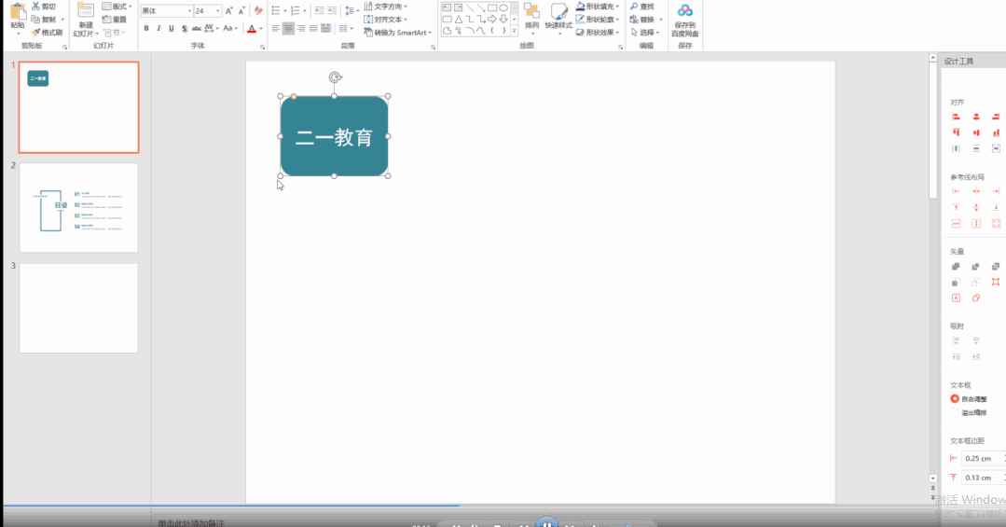Select slide 1 thumbnail

79,107
